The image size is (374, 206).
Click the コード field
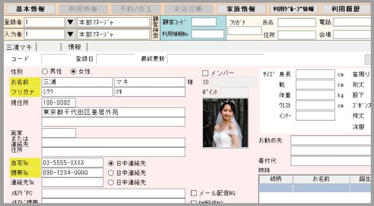pos(54,59)
